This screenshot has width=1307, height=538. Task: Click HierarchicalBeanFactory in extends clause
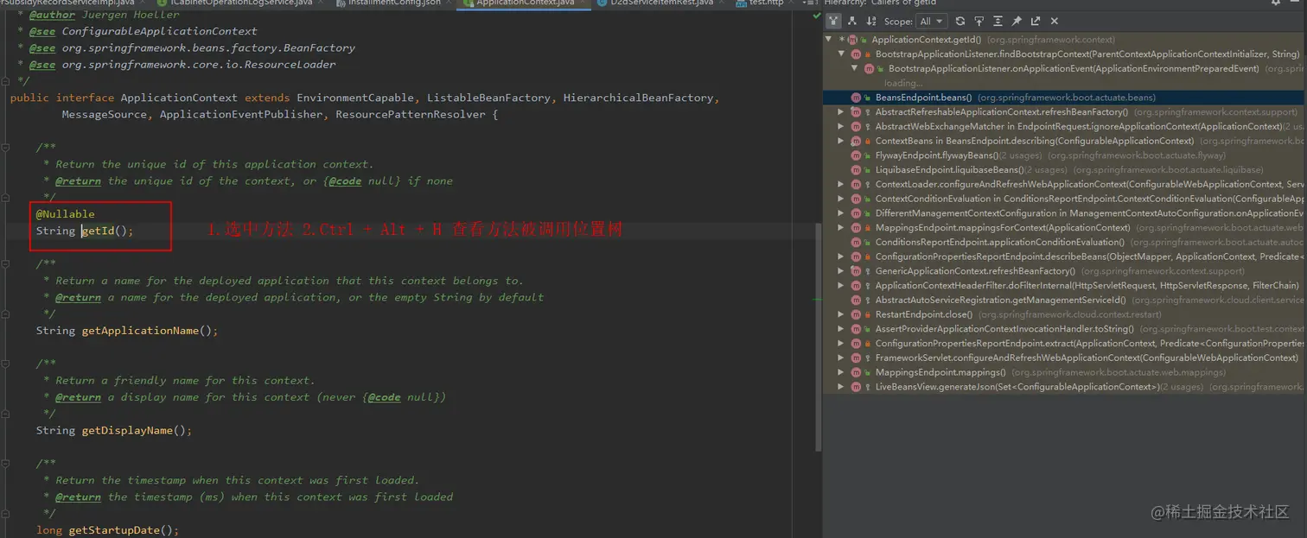[x=638, y=98]
